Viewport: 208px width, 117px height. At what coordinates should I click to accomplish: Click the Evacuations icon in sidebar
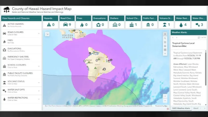coord(4,50)
